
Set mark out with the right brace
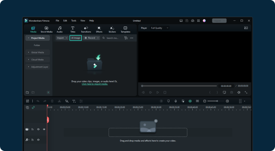click(217, 92)
